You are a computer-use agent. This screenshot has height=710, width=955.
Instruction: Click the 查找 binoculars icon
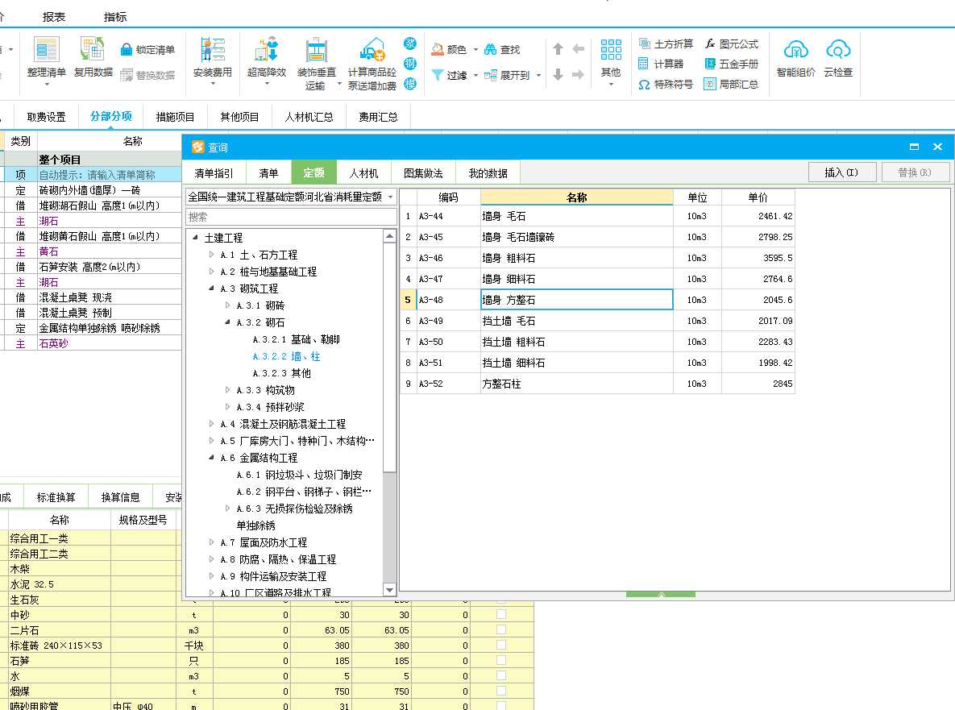(490, 49)
